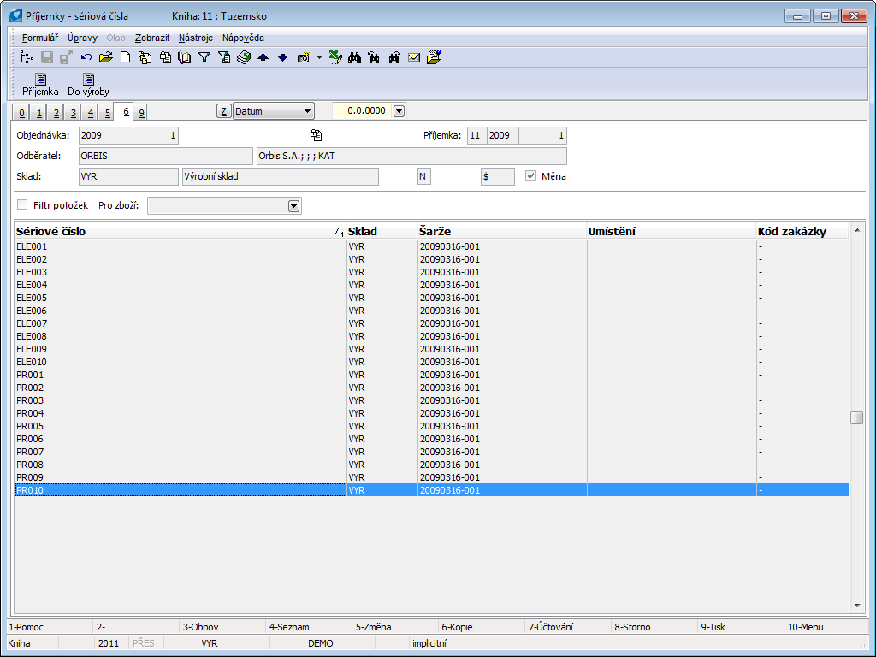The height and width of the screenshot is (657, 876).
Task: Open the Příjemka document button
Action: coord(40,84)
